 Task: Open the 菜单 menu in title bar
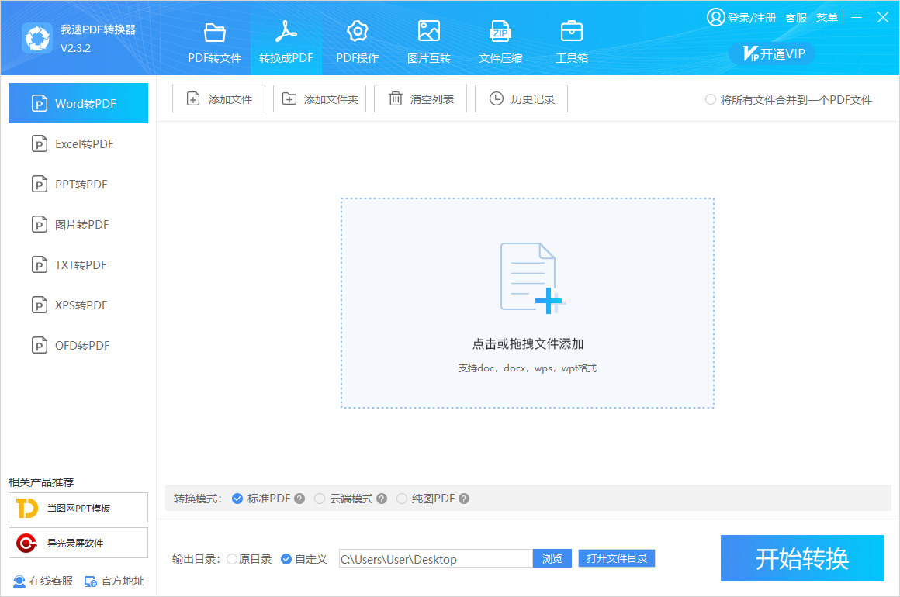[827, 18]
